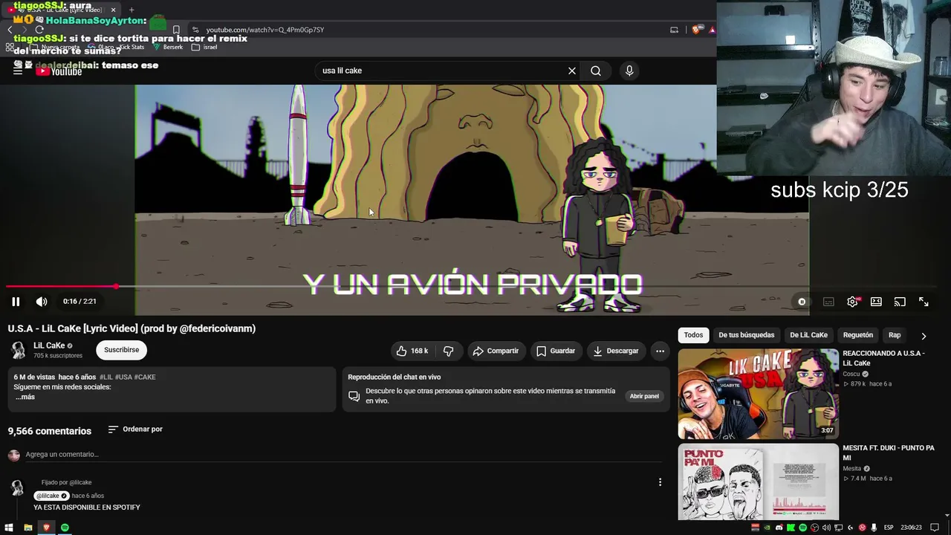
Task: Click the video progress bar
Action: (471, 286)
